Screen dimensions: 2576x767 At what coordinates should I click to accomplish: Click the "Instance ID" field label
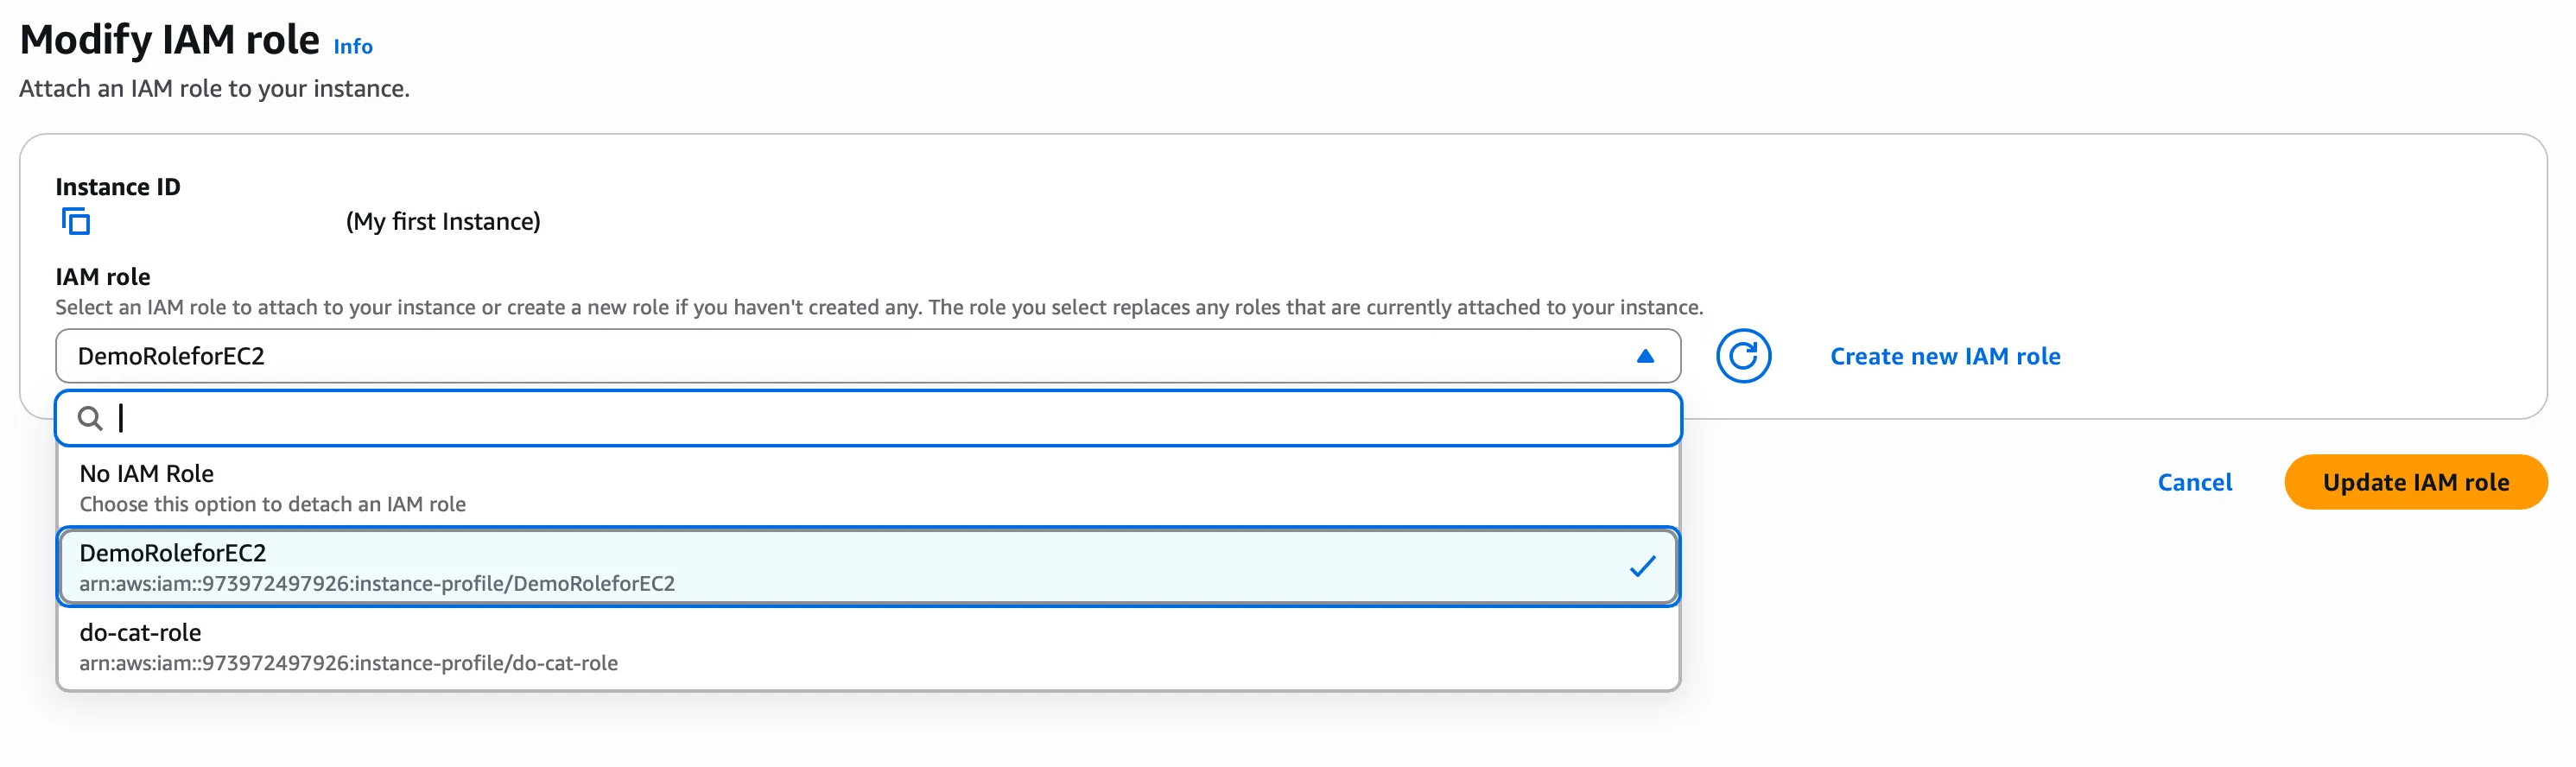(x=118, y=187)
